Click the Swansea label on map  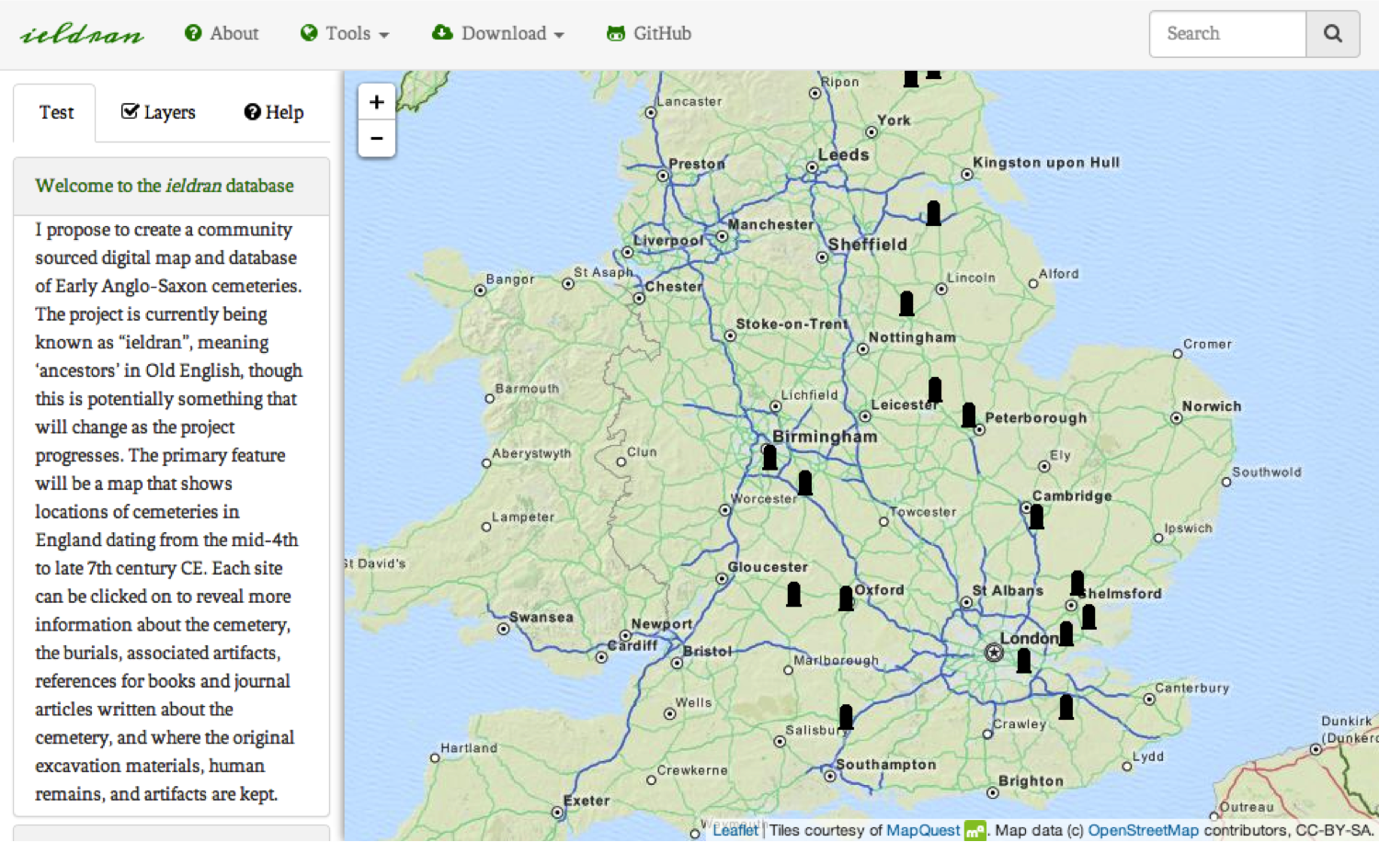[x=541, y=617]
